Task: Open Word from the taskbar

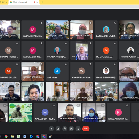Action: (25, 137)
